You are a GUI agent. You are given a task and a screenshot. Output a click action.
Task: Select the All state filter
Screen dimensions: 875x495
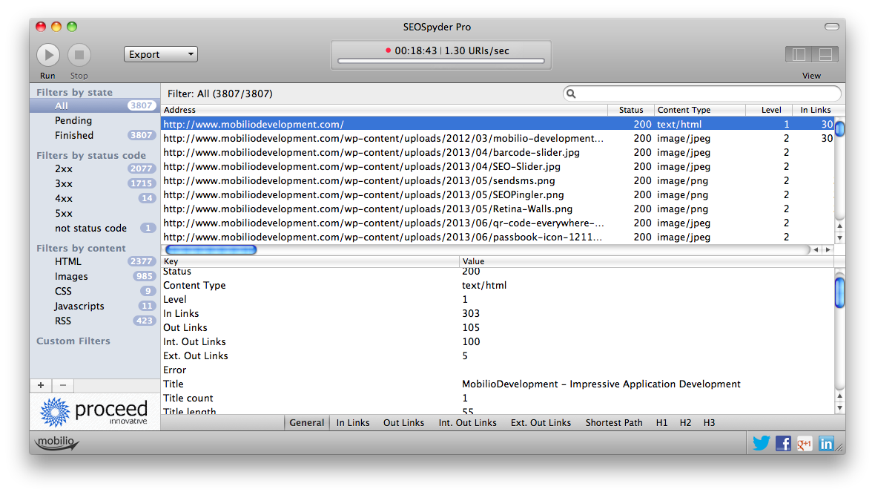point(95,105)
